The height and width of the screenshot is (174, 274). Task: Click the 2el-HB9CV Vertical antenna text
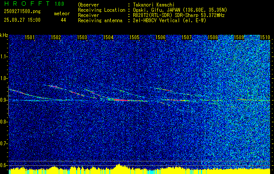pos(169,20)
